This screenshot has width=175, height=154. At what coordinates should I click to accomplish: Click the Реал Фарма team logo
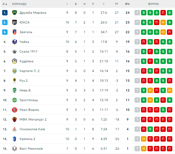[x=15, y=110]
